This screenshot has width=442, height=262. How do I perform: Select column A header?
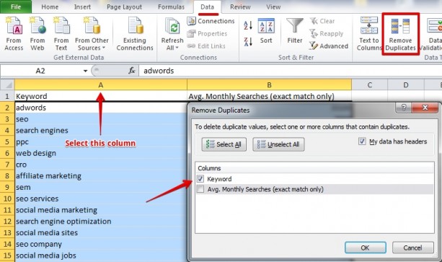(x=101, y=85)
